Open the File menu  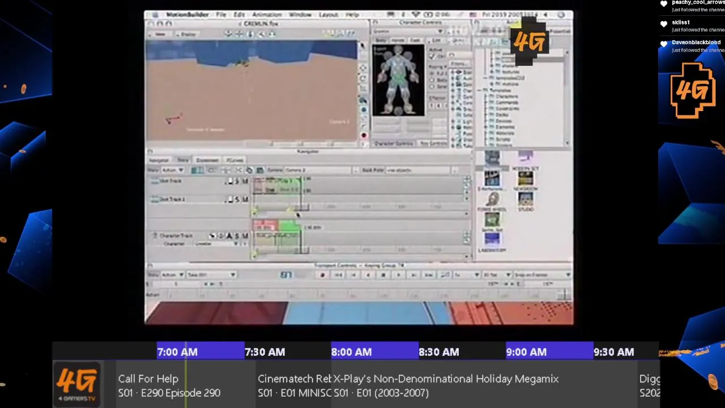pos(221,14)
